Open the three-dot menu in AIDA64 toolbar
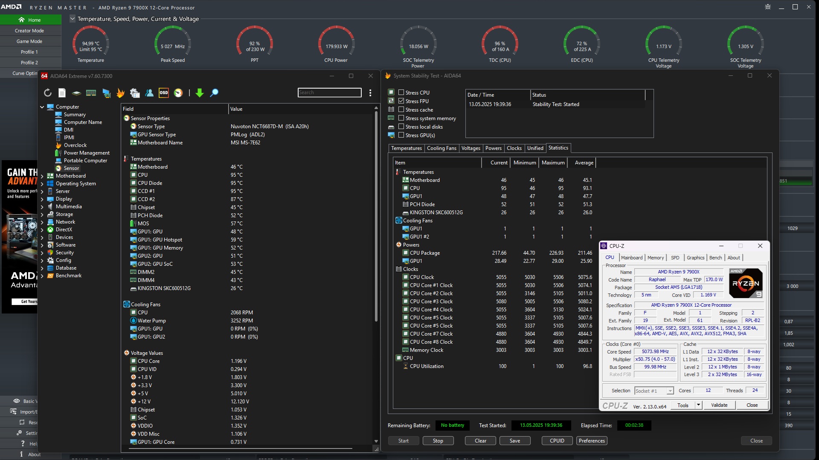819x460 pixels. click(370, 93)
